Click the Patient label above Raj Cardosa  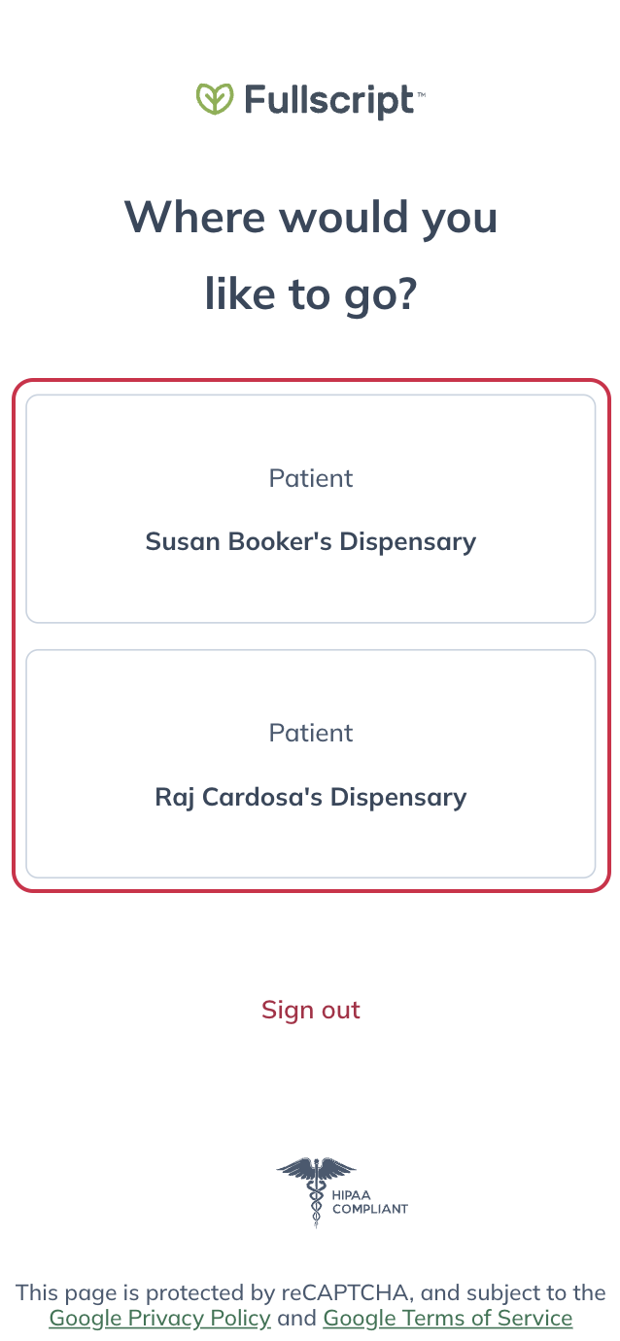[310, 733]
